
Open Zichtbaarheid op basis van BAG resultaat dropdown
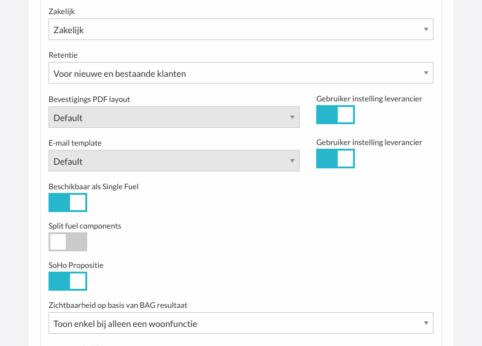click(x=241, y=323)
